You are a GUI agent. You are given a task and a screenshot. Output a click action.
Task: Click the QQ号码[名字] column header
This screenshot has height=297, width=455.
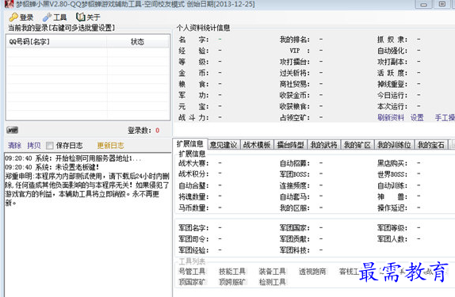pyautogui.click(x=56, y=42)
